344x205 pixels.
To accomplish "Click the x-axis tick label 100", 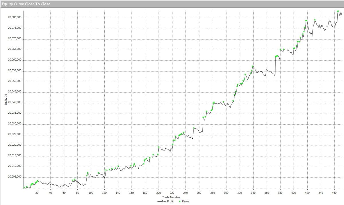I will [x=91, y=193].
